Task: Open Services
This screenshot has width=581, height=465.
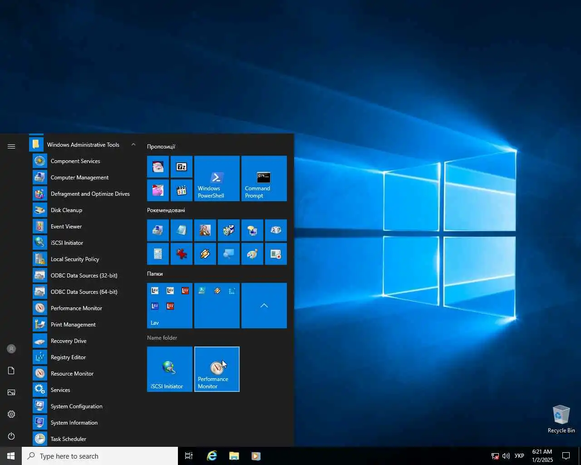Action: click(x=84, y=390)
